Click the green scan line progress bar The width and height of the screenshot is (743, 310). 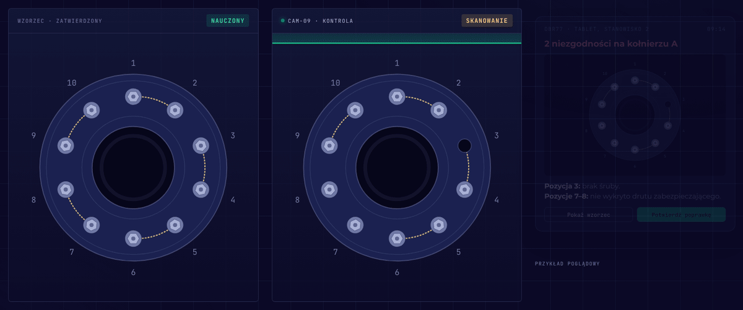tap(397, 43)
